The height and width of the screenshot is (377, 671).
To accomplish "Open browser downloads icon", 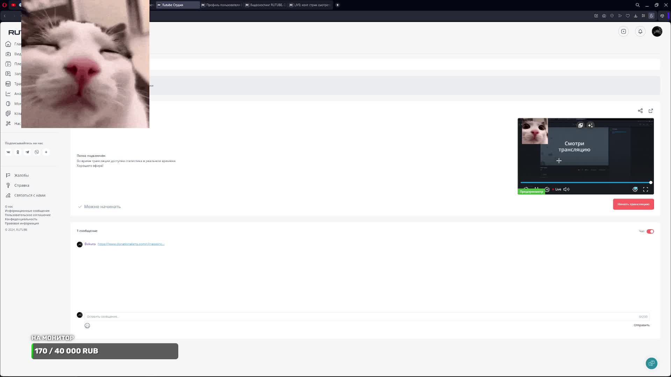I will pos(635,16).
